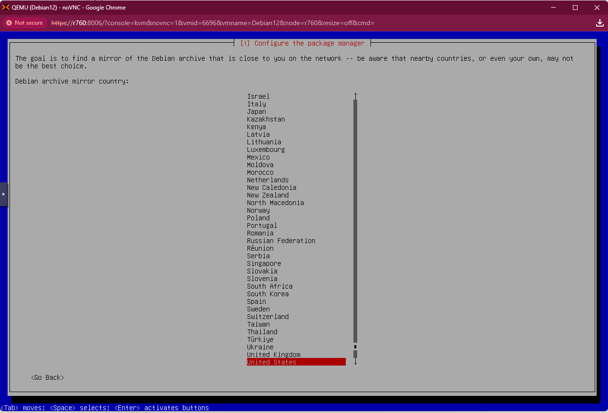Image resolution: width=608 pixels, height=413 pixels.
Task: Expand the noVNC control bar handle
Action: 3,194
